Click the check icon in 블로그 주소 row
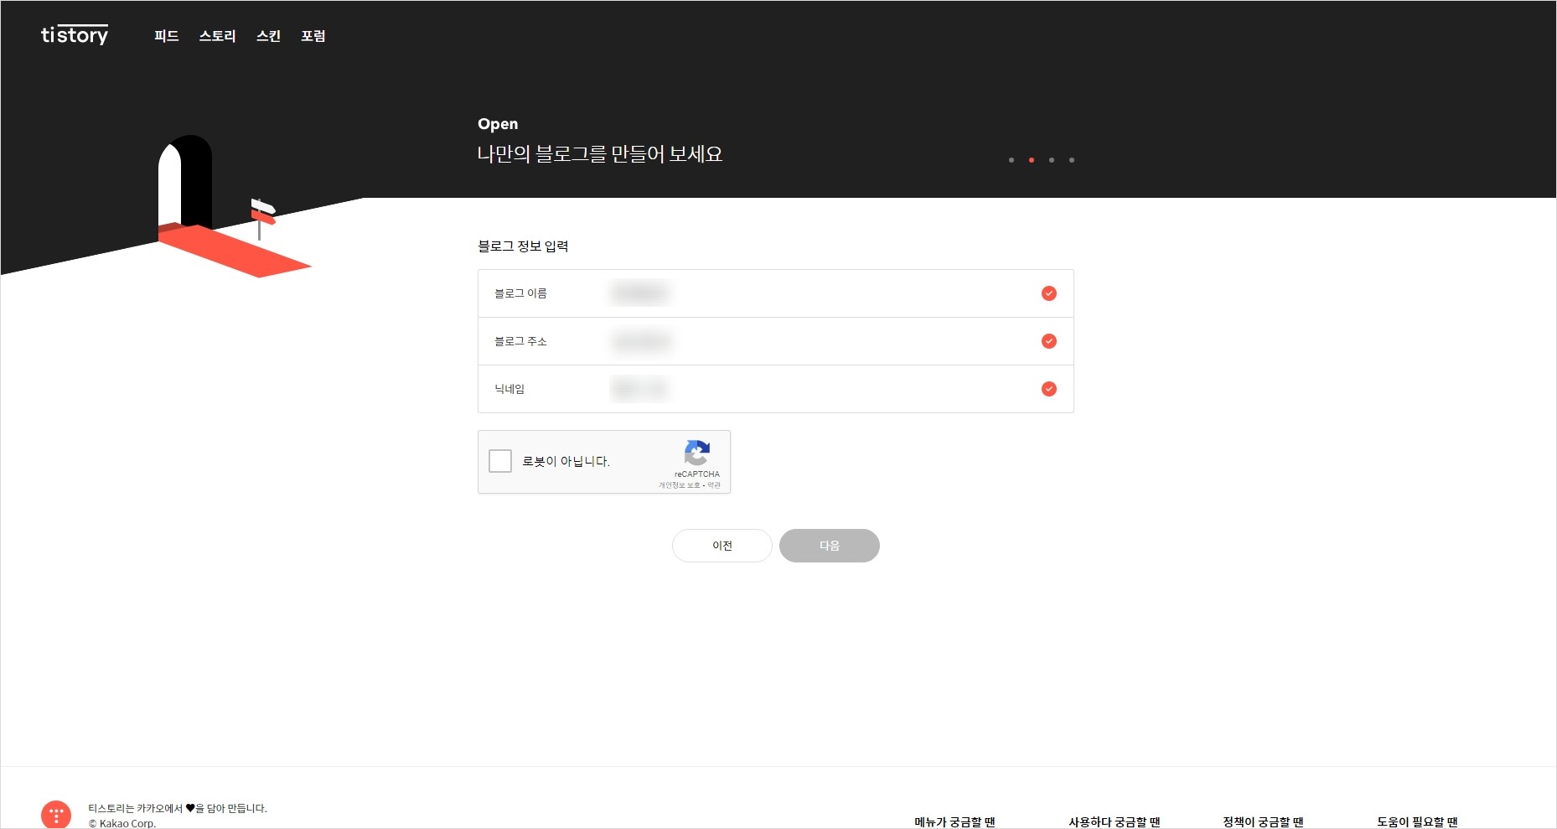1557x829 pixels. pos(1049,341)
